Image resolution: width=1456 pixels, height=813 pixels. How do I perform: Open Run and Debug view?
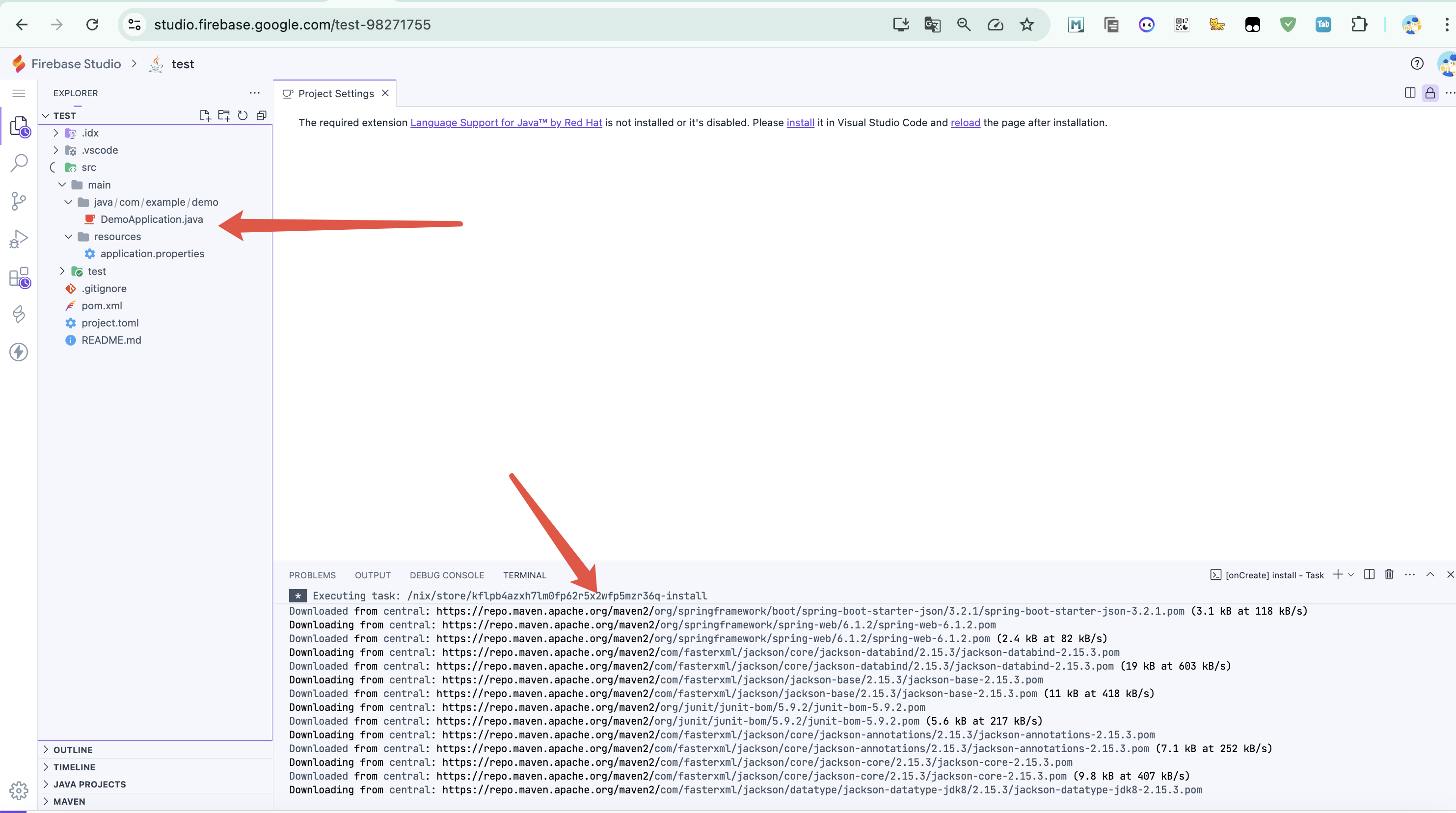19,239
